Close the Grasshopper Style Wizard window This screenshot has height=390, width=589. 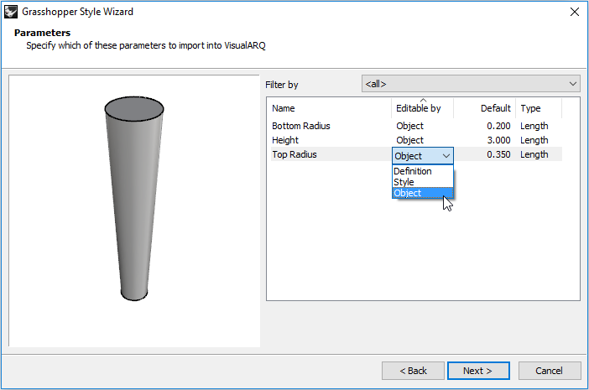click(x=575, y=12)
